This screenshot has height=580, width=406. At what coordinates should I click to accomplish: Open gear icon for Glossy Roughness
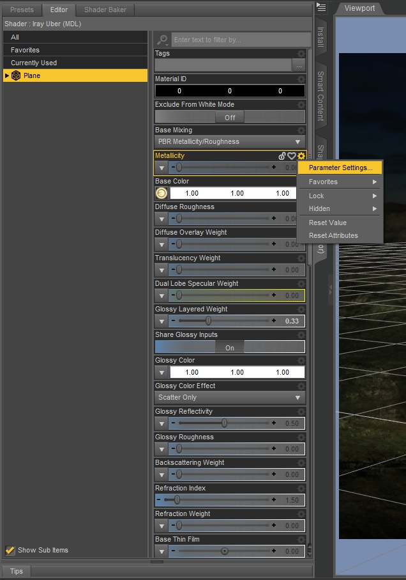tap(301, 437)
